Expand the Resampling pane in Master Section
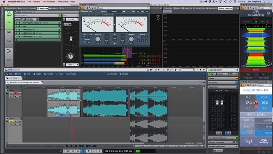Screen dimensions: 273x154 pyautogui.click(x=223, y=83)
